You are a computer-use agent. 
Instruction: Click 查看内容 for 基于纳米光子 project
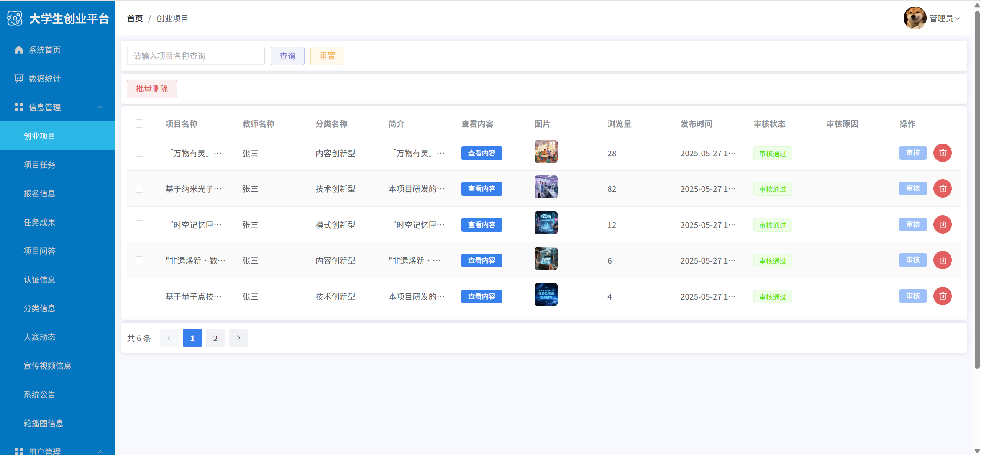click(481, 189)
